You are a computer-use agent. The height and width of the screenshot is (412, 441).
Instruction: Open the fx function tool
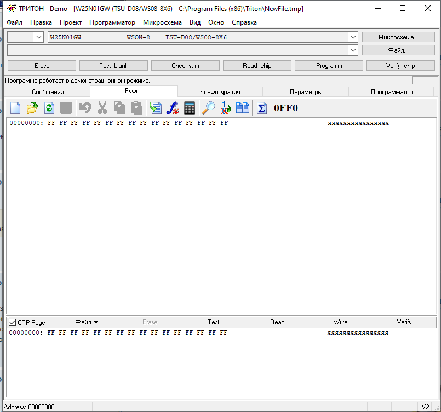(173, 108)
